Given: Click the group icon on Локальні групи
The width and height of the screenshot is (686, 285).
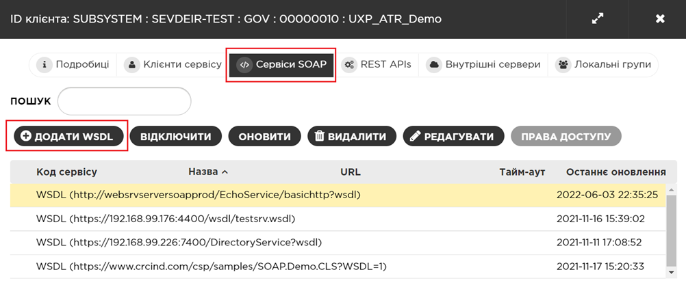Looking at the screenshot, I should tap(563, 65).
